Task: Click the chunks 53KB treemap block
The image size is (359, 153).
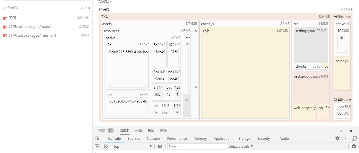Action: tap(308, 66)
